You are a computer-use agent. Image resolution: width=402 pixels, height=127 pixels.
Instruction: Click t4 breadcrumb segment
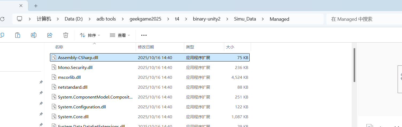pyautogui.click(x=177, y=19)
